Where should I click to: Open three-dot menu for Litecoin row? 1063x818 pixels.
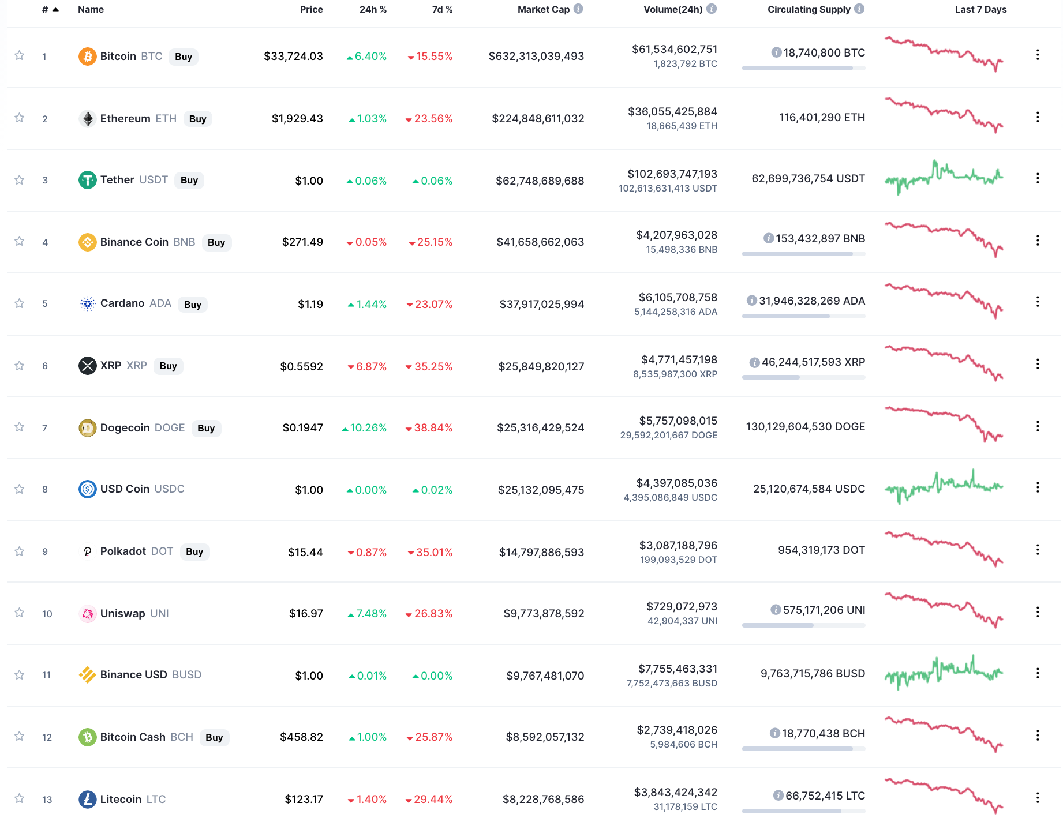pos(1038,797)
